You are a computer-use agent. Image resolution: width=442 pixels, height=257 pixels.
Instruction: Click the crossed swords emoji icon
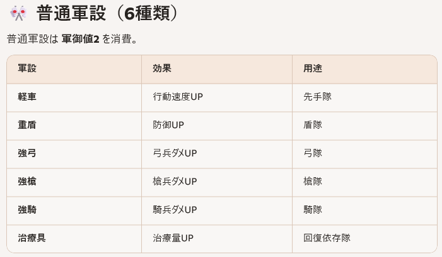coord(16,14)
